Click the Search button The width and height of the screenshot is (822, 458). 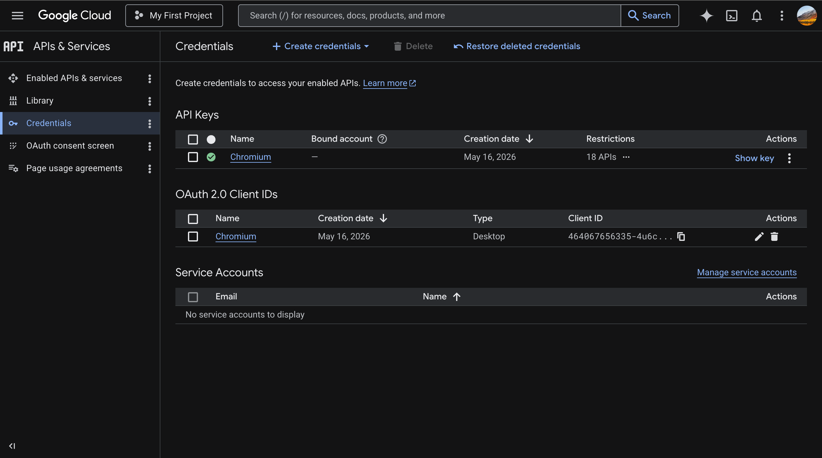(649, 15)
